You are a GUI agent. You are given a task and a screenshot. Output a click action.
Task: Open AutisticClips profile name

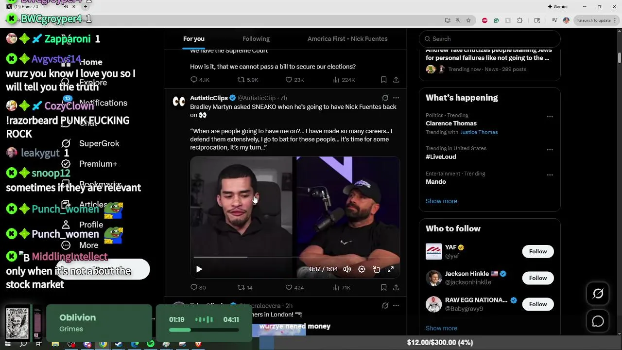209,98
